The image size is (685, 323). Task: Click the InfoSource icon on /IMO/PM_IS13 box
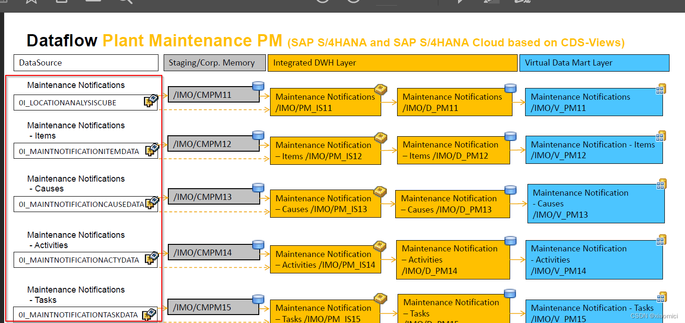point(380,191)
